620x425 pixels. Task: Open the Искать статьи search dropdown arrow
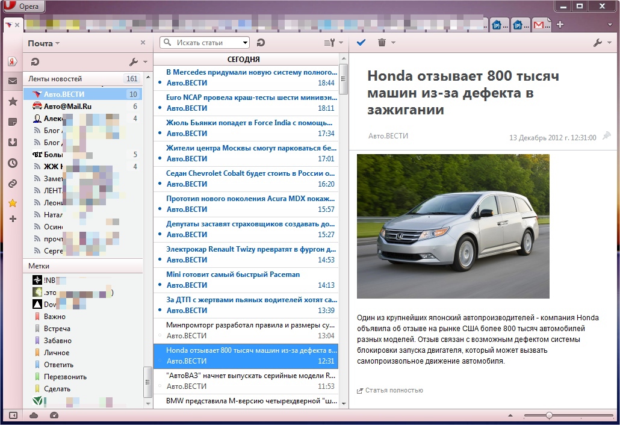[x=245, y=43]
